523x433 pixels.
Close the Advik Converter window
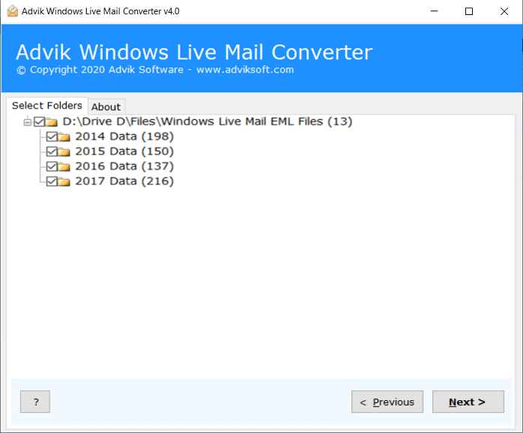point(504,11)
